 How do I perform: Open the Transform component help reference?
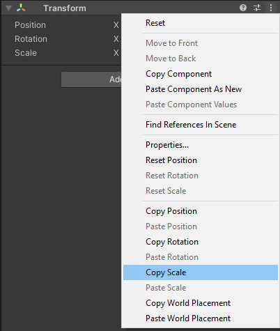[x=243, y=8]
